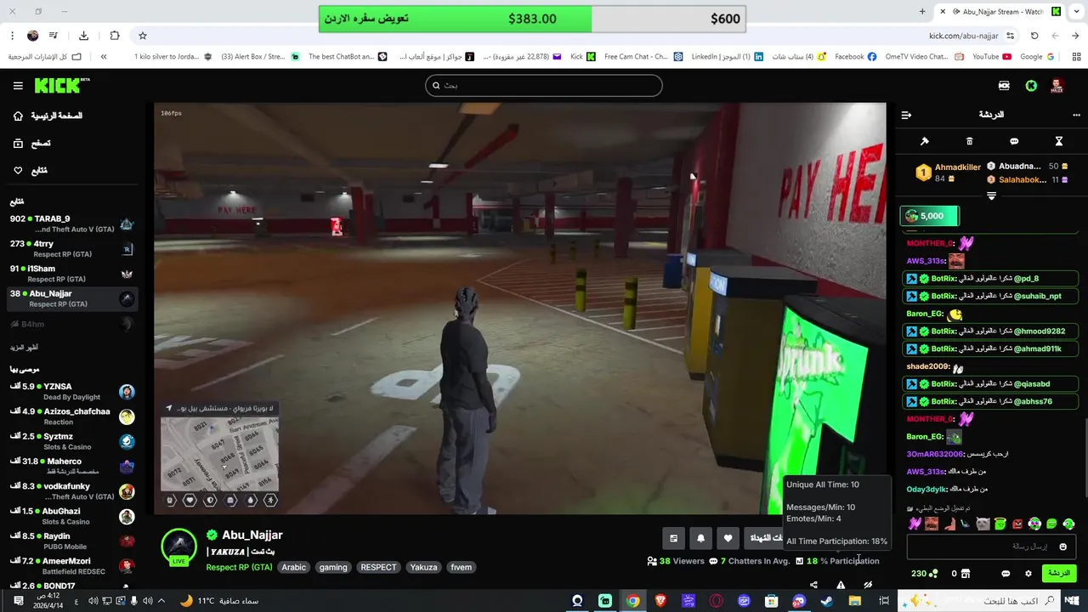Screen dimensions: 1088x612
Task: Click the Show more link in sidebar
Action: coord(24,348)
